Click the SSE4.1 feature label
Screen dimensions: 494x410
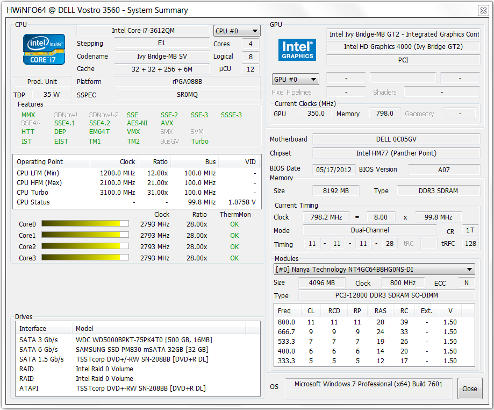65,123
